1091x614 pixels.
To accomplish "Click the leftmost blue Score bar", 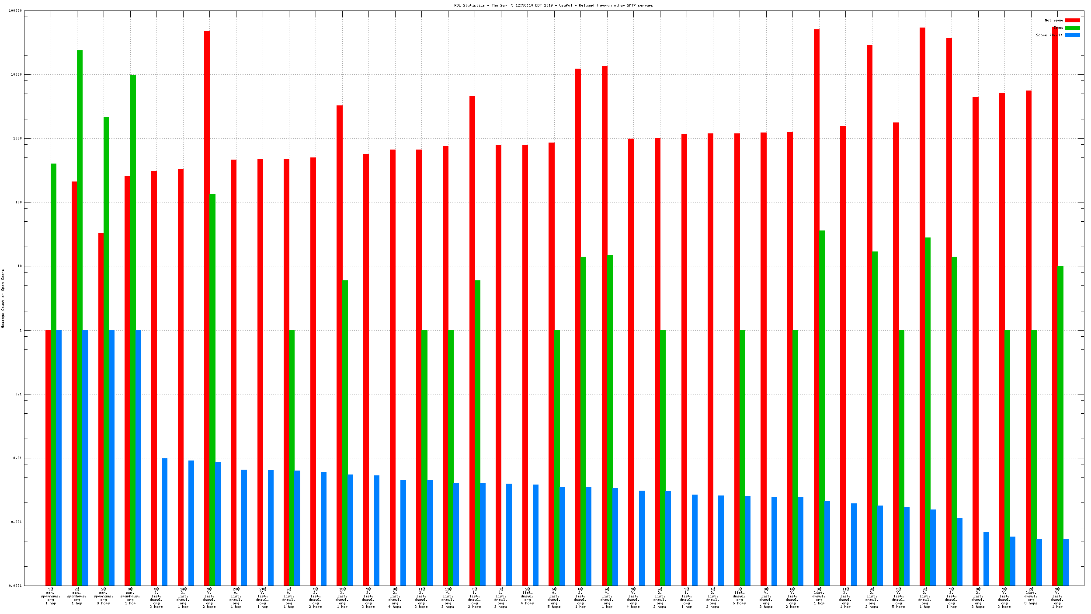I will pyautogui.click(x=59, y=457).
